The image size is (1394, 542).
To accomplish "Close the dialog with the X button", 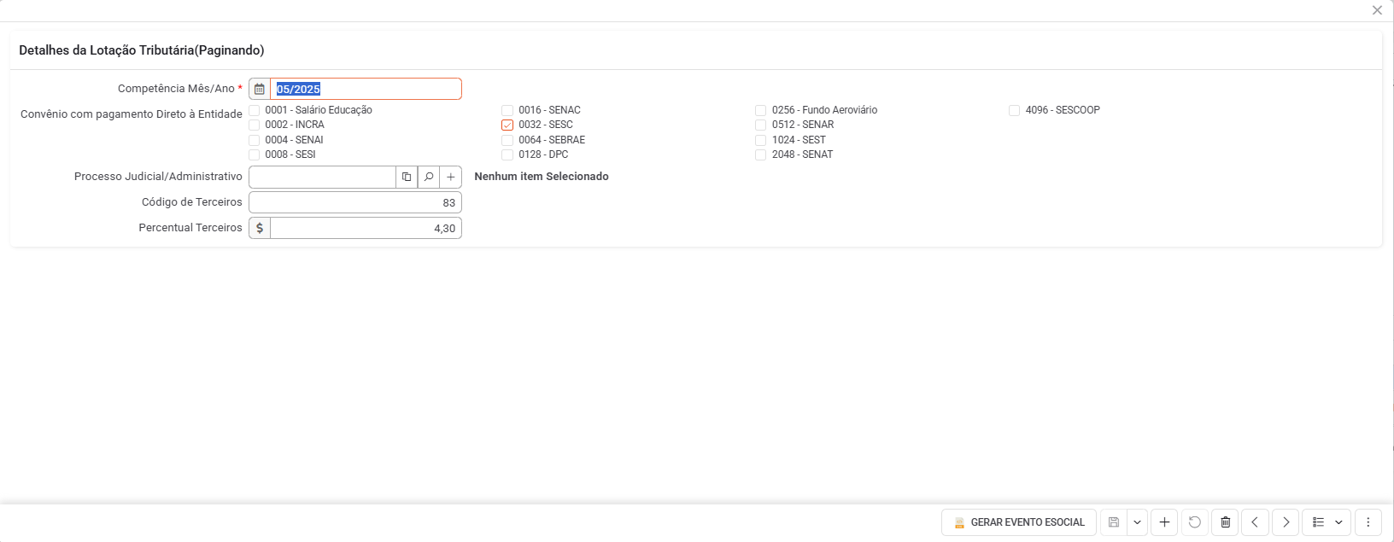I will click(x=1377, y=10).
